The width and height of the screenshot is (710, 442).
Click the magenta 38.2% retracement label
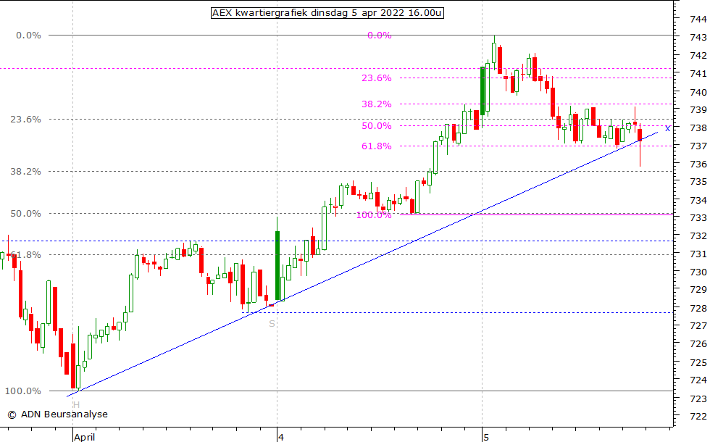coord(377,104)
